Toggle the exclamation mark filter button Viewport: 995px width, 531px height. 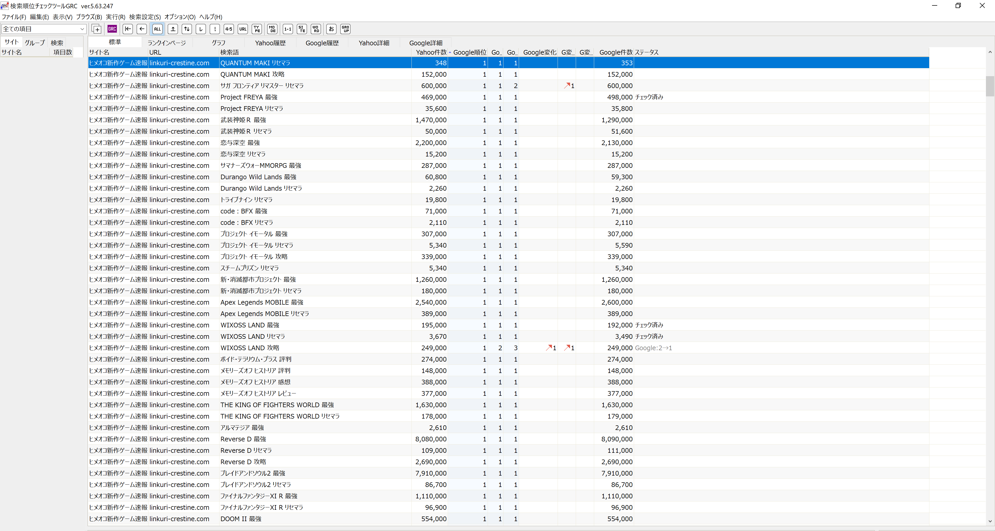215,29
